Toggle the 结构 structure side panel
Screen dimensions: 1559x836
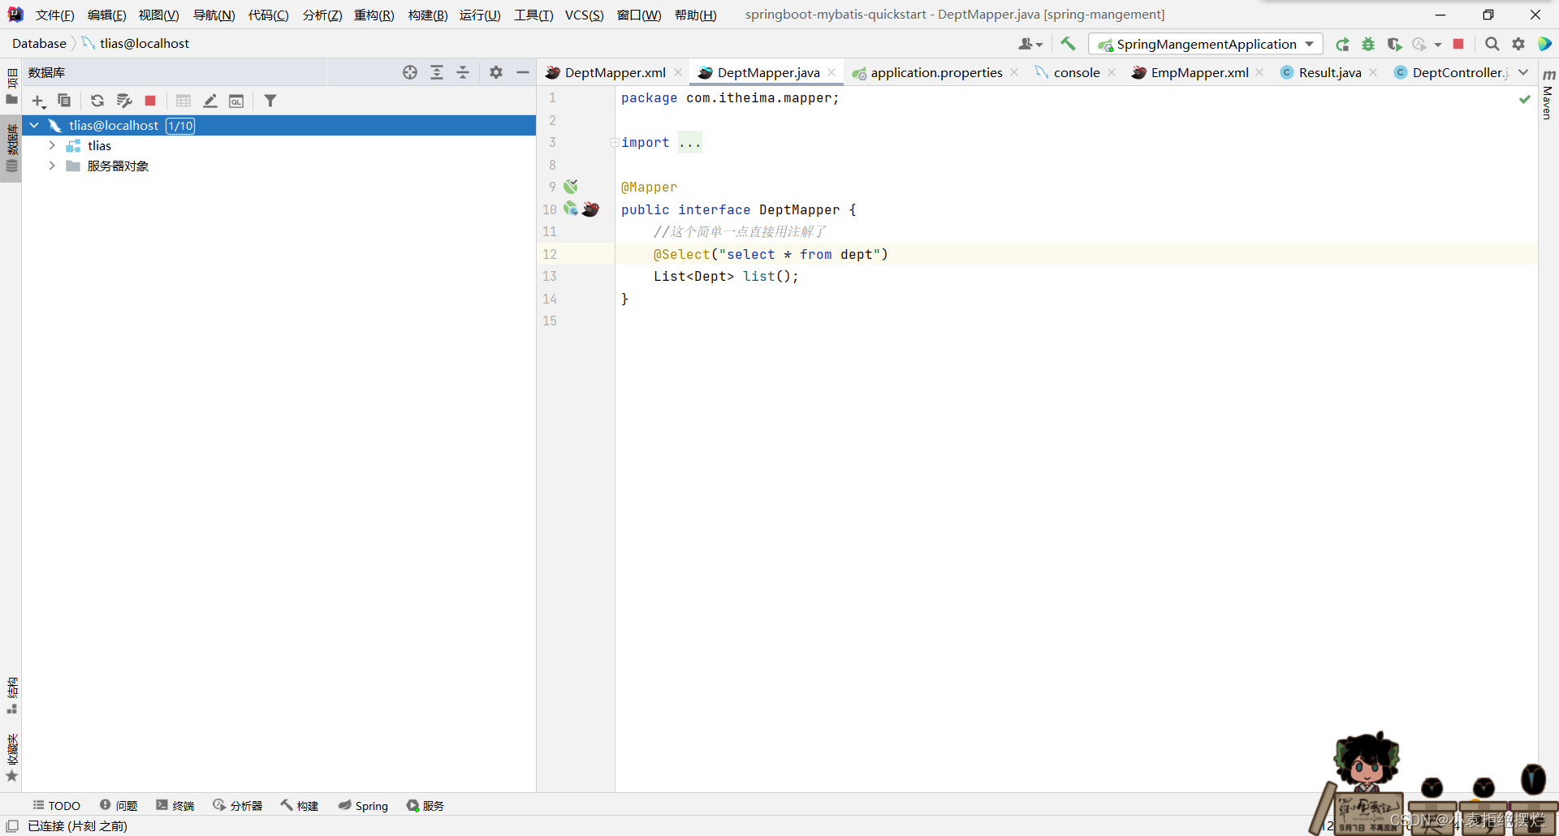tap(11, 696)
